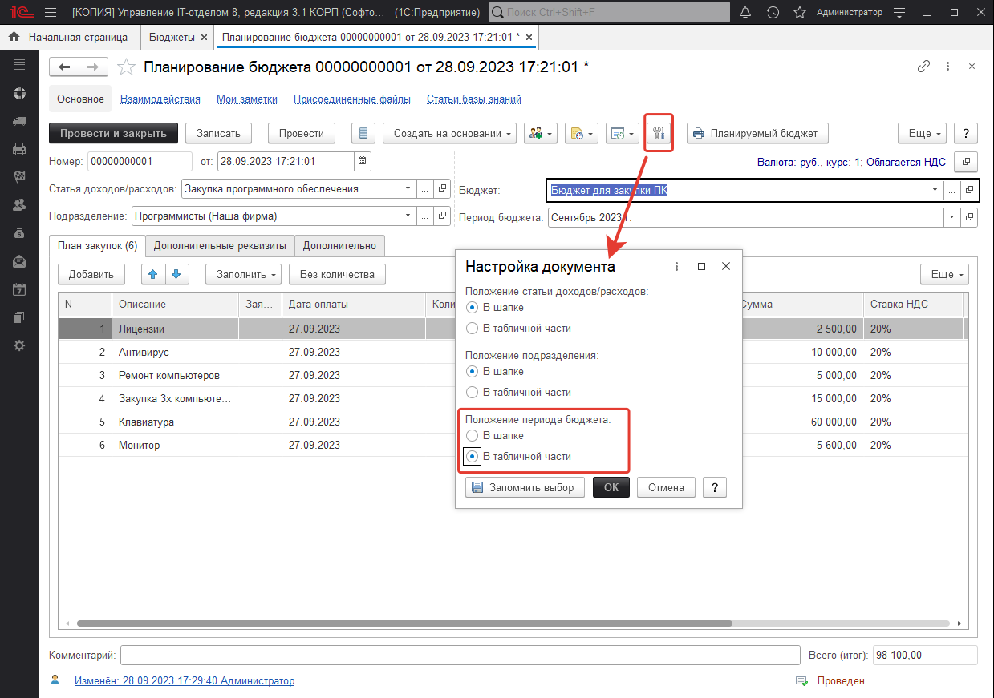Move row up with blue up arrow
994x698 pixels.
tap(152, 274)
